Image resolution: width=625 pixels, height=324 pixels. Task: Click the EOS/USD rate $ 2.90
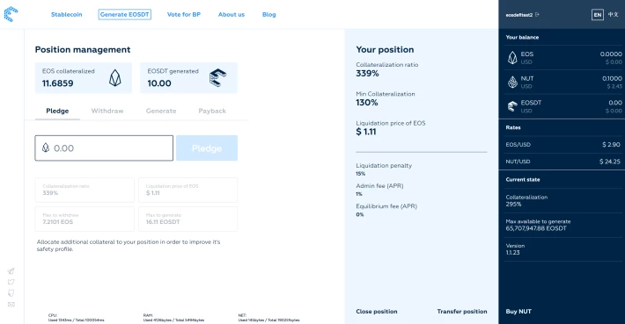[611, 145]
